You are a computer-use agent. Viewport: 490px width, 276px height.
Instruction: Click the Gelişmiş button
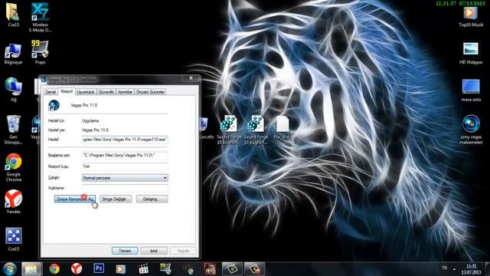(x=152, y=199)
